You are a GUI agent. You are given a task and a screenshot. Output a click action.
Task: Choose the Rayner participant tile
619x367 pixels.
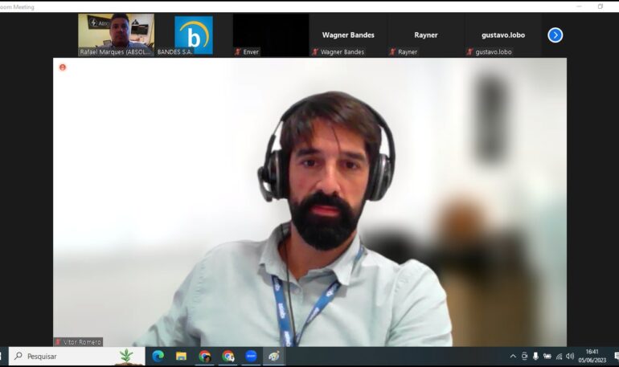[x=426, y=35]
